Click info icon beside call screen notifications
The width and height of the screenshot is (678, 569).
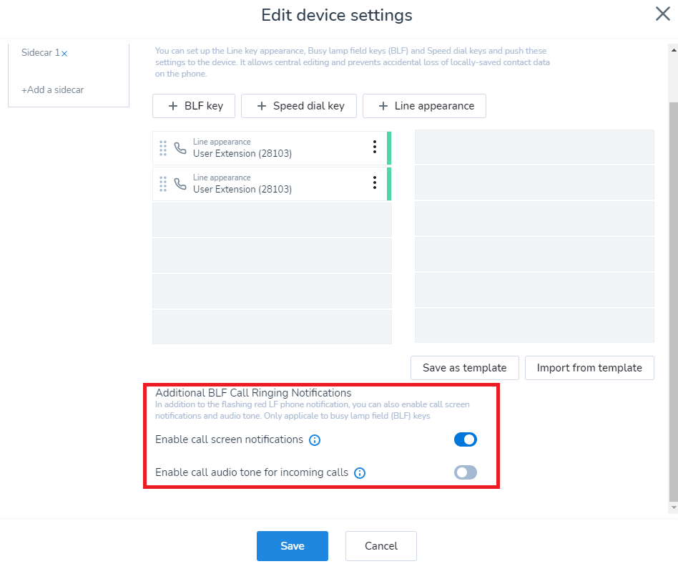point(315,440)
